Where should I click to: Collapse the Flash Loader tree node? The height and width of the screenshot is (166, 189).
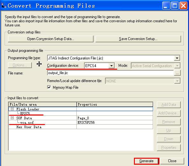[x=12, y=109]
